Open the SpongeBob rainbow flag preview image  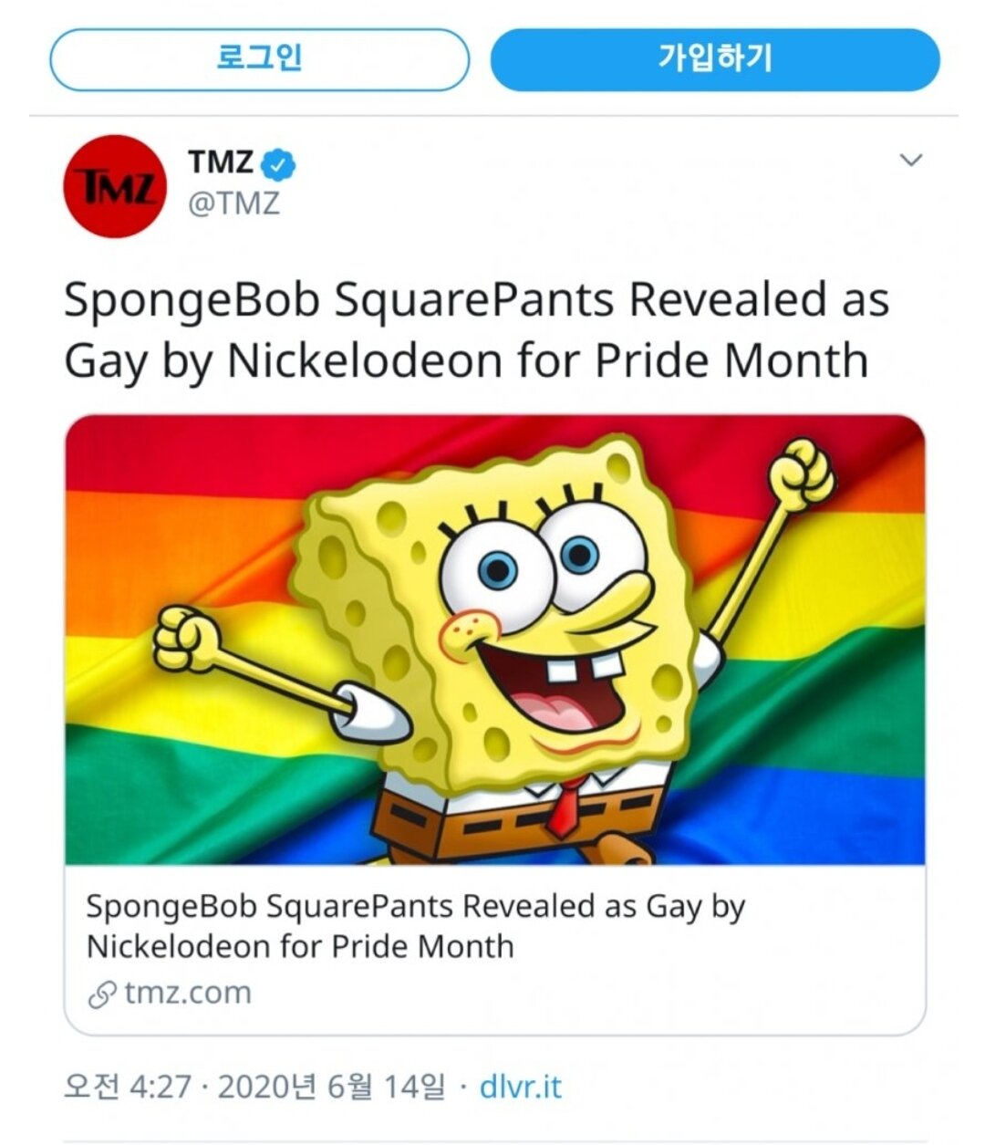pyautogui.click(x=494, y=639)
